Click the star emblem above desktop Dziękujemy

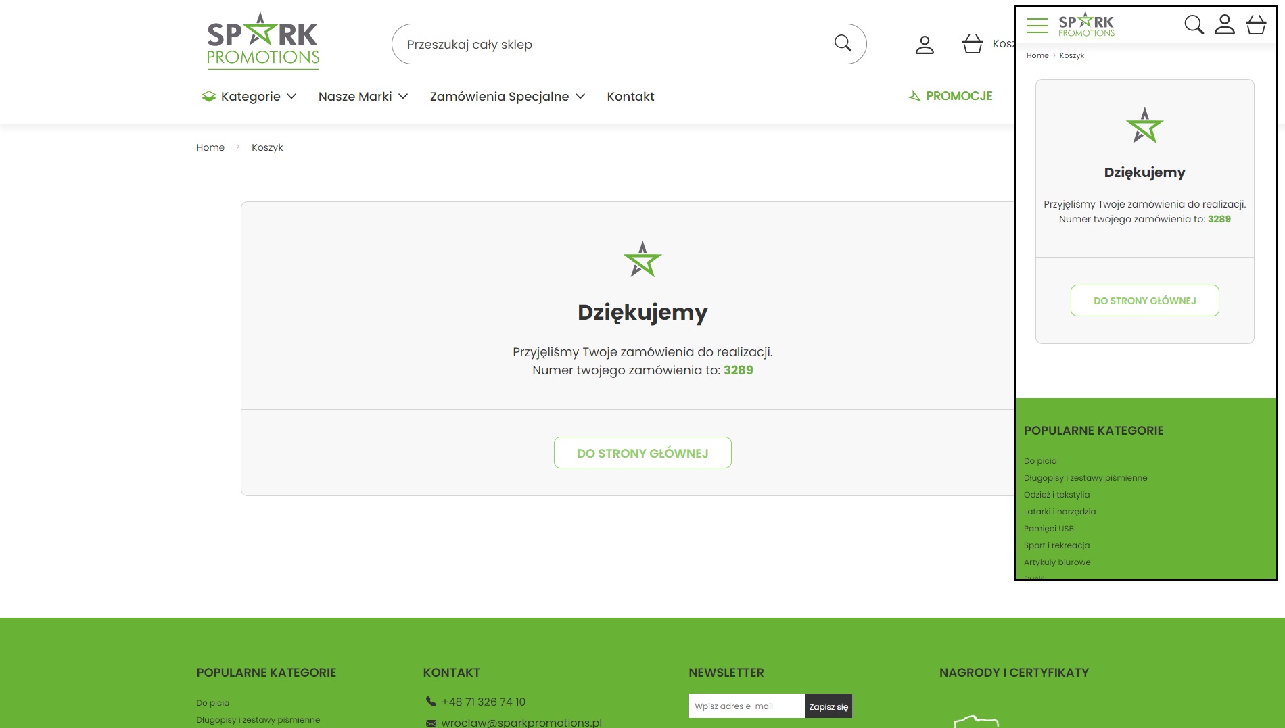[642, 259]
